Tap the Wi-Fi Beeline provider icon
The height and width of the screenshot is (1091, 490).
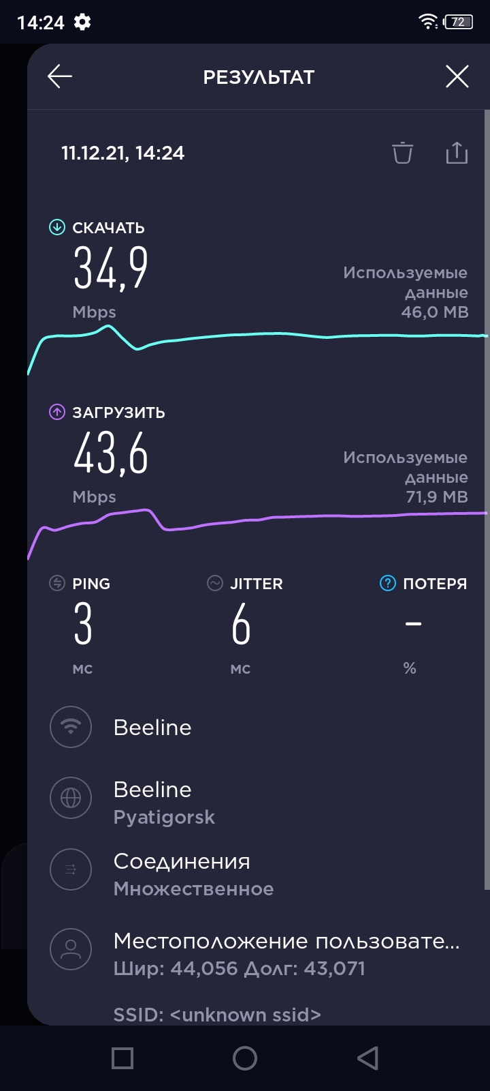(x=71, y=728)
